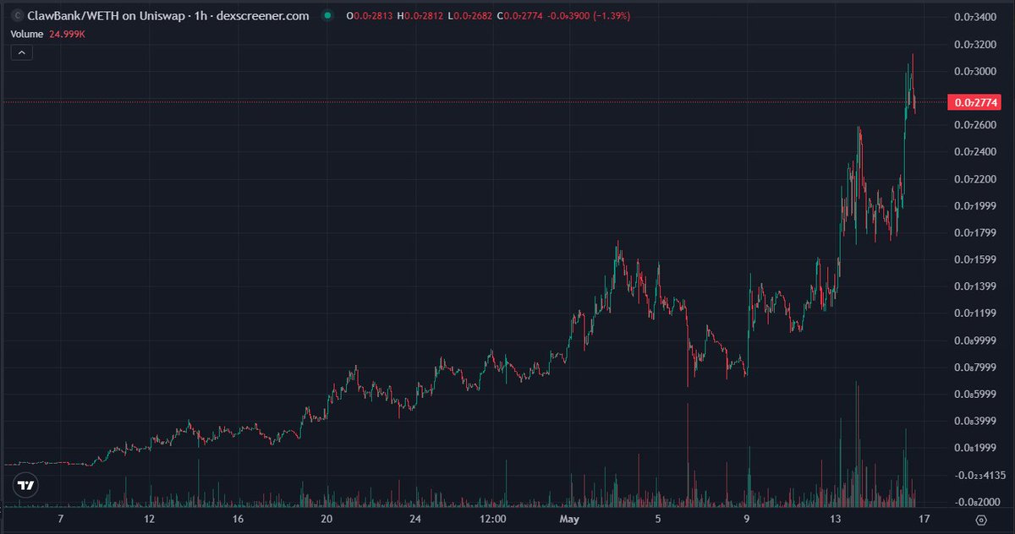The height and width of the screenshot is (534, 1015).
Task: Click the 0.0₇2200 price axis label
Action: [977, 179]
